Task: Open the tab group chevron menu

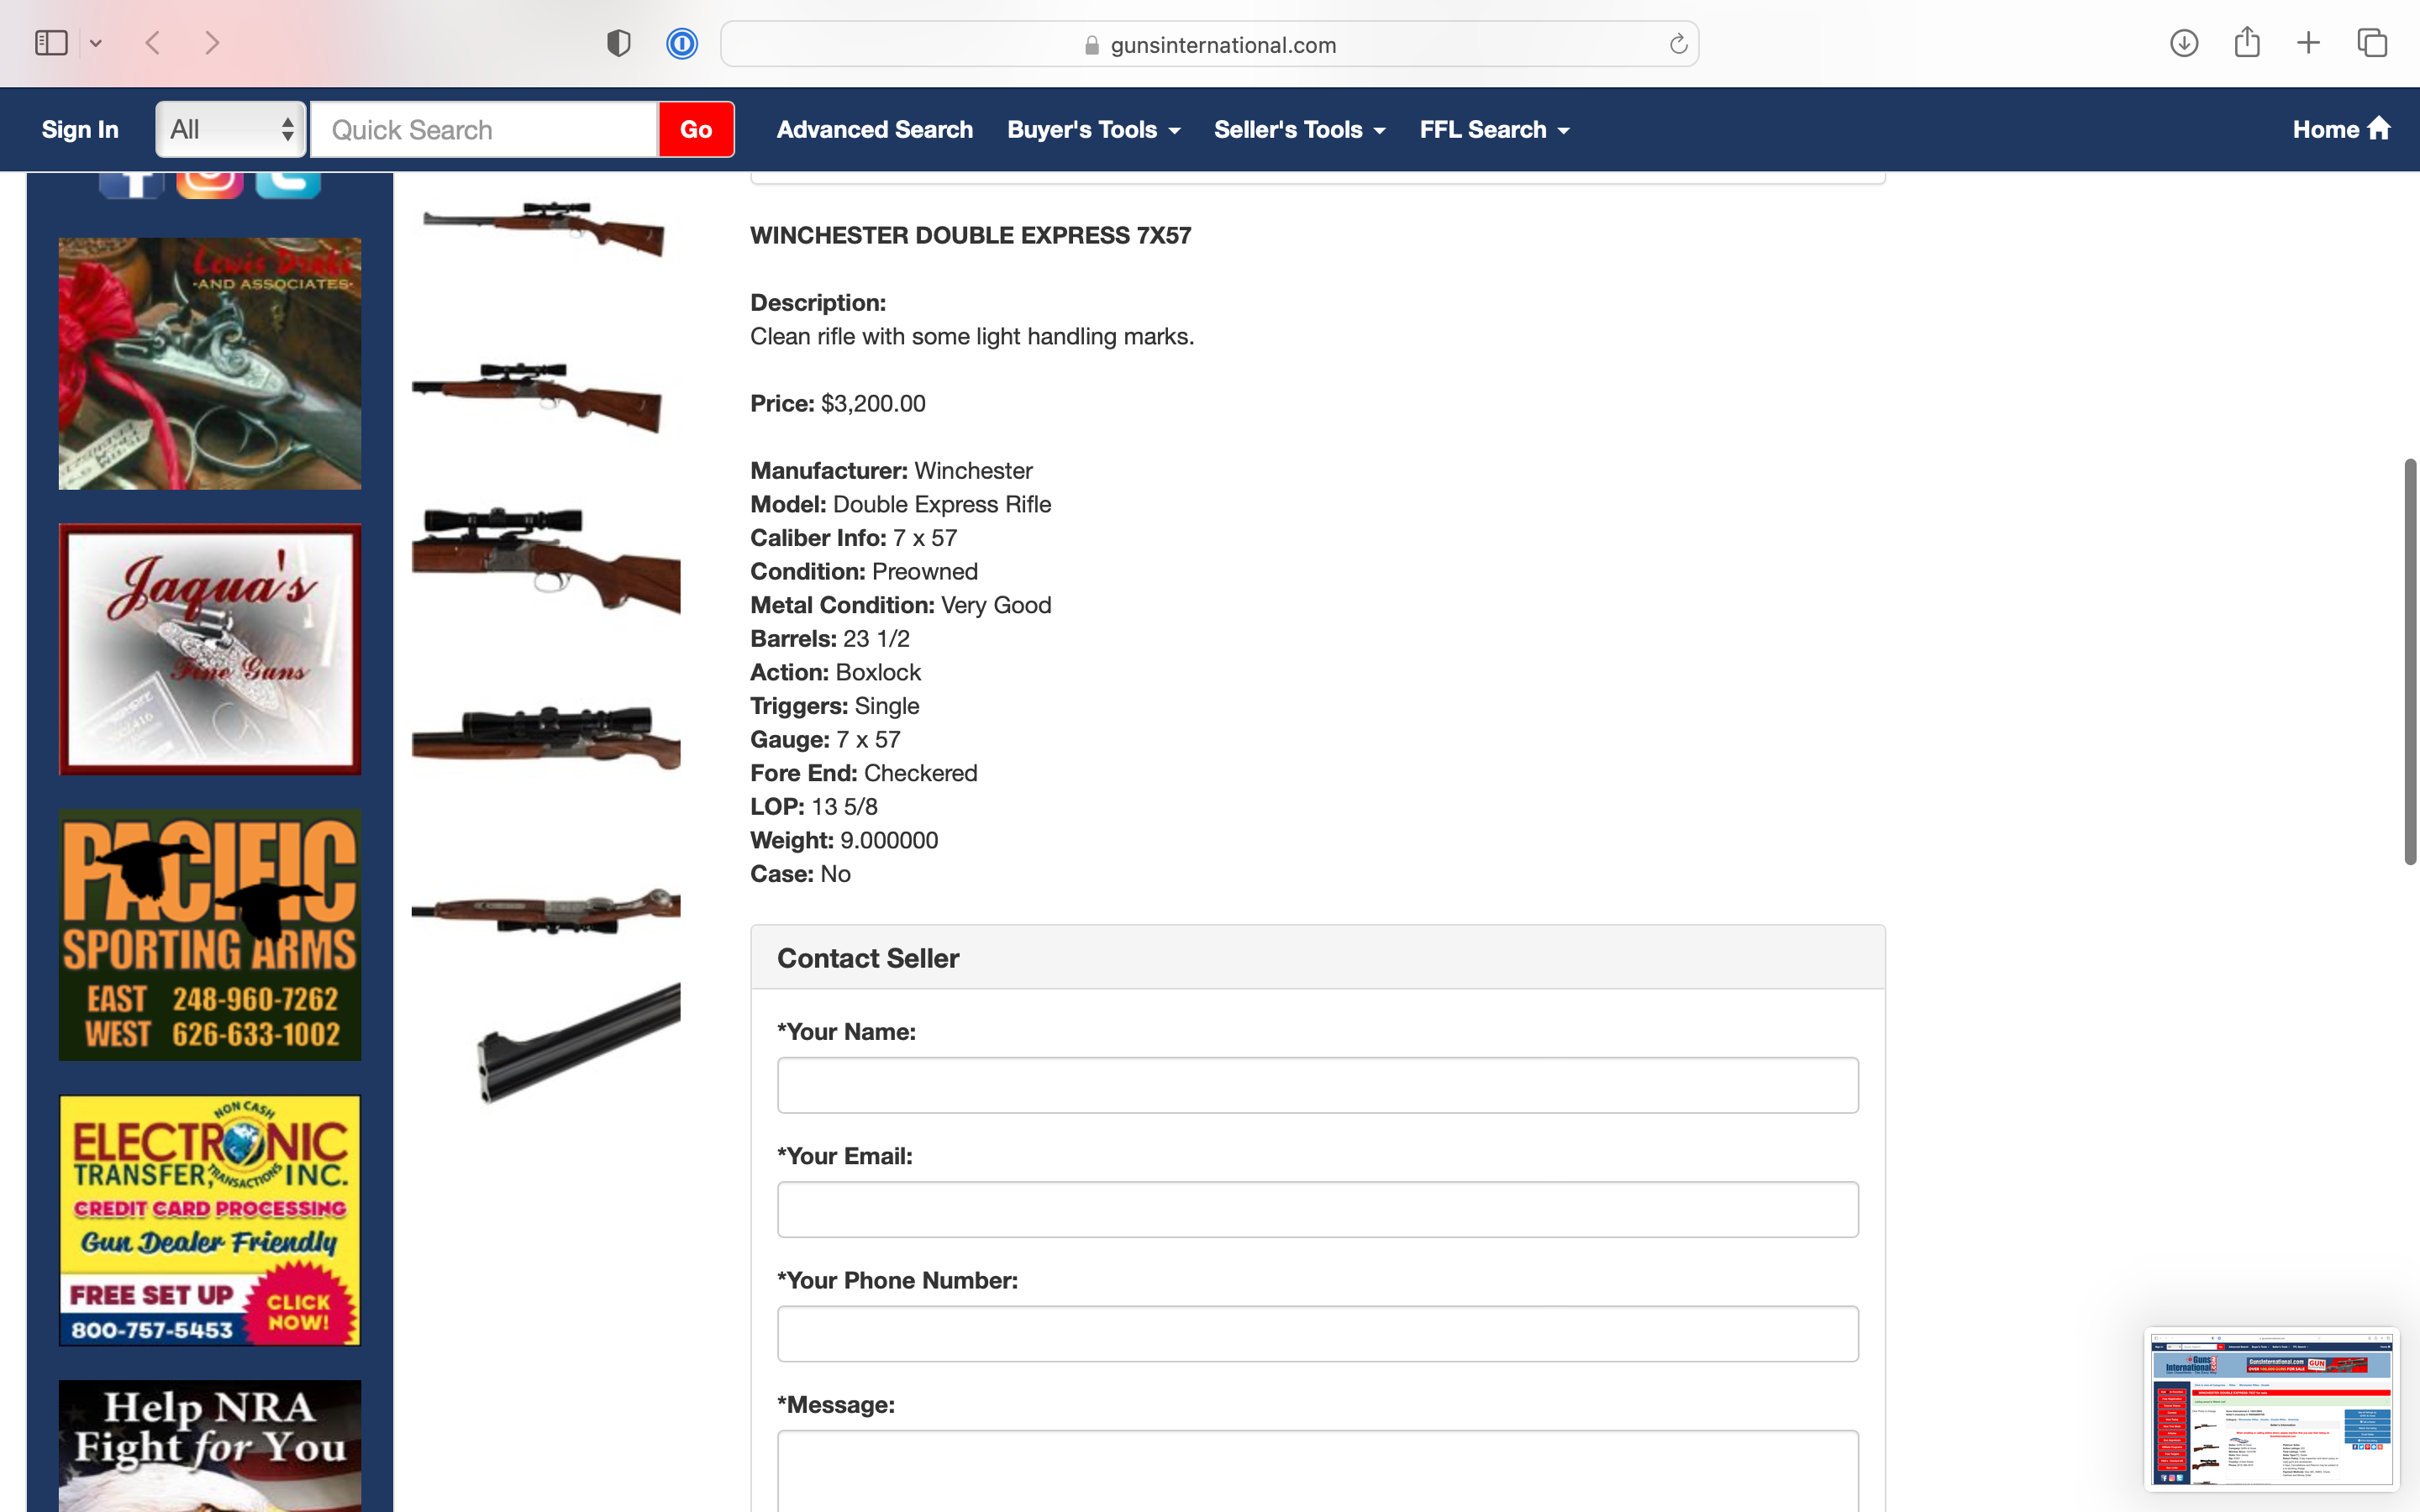Action: click(x=96, y=43)
